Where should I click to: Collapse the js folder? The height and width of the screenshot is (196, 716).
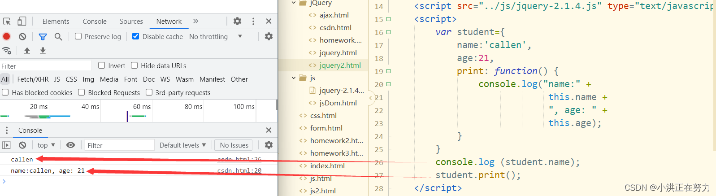[x=294, y=78]
